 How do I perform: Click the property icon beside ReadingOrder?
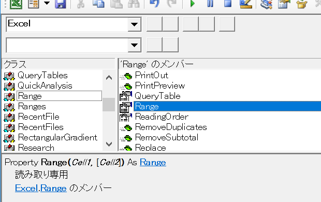(126, 117)
